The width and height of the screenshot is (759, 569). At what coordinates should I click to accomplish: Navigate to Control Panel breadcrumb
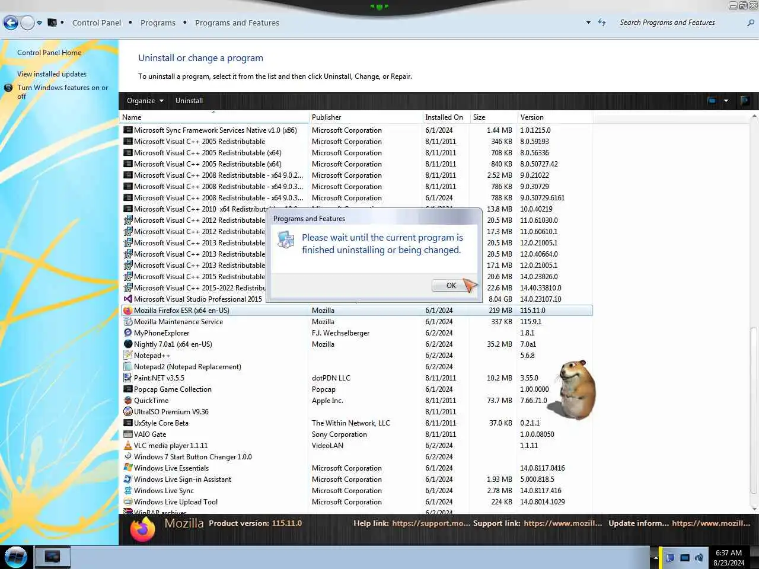[97, 23]
